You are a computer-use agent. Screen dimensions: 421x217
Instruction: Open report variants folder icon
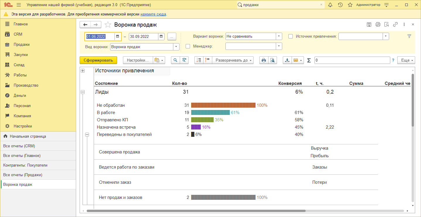tap(159, 60)
